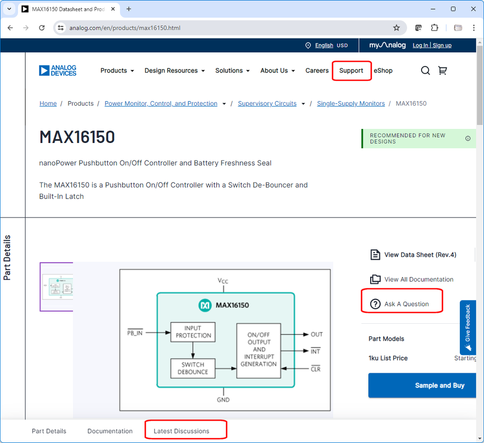This screenshot has height=443, width=484.
Task: Click the Chrome profile avatar icon
Action: (458, 28)
